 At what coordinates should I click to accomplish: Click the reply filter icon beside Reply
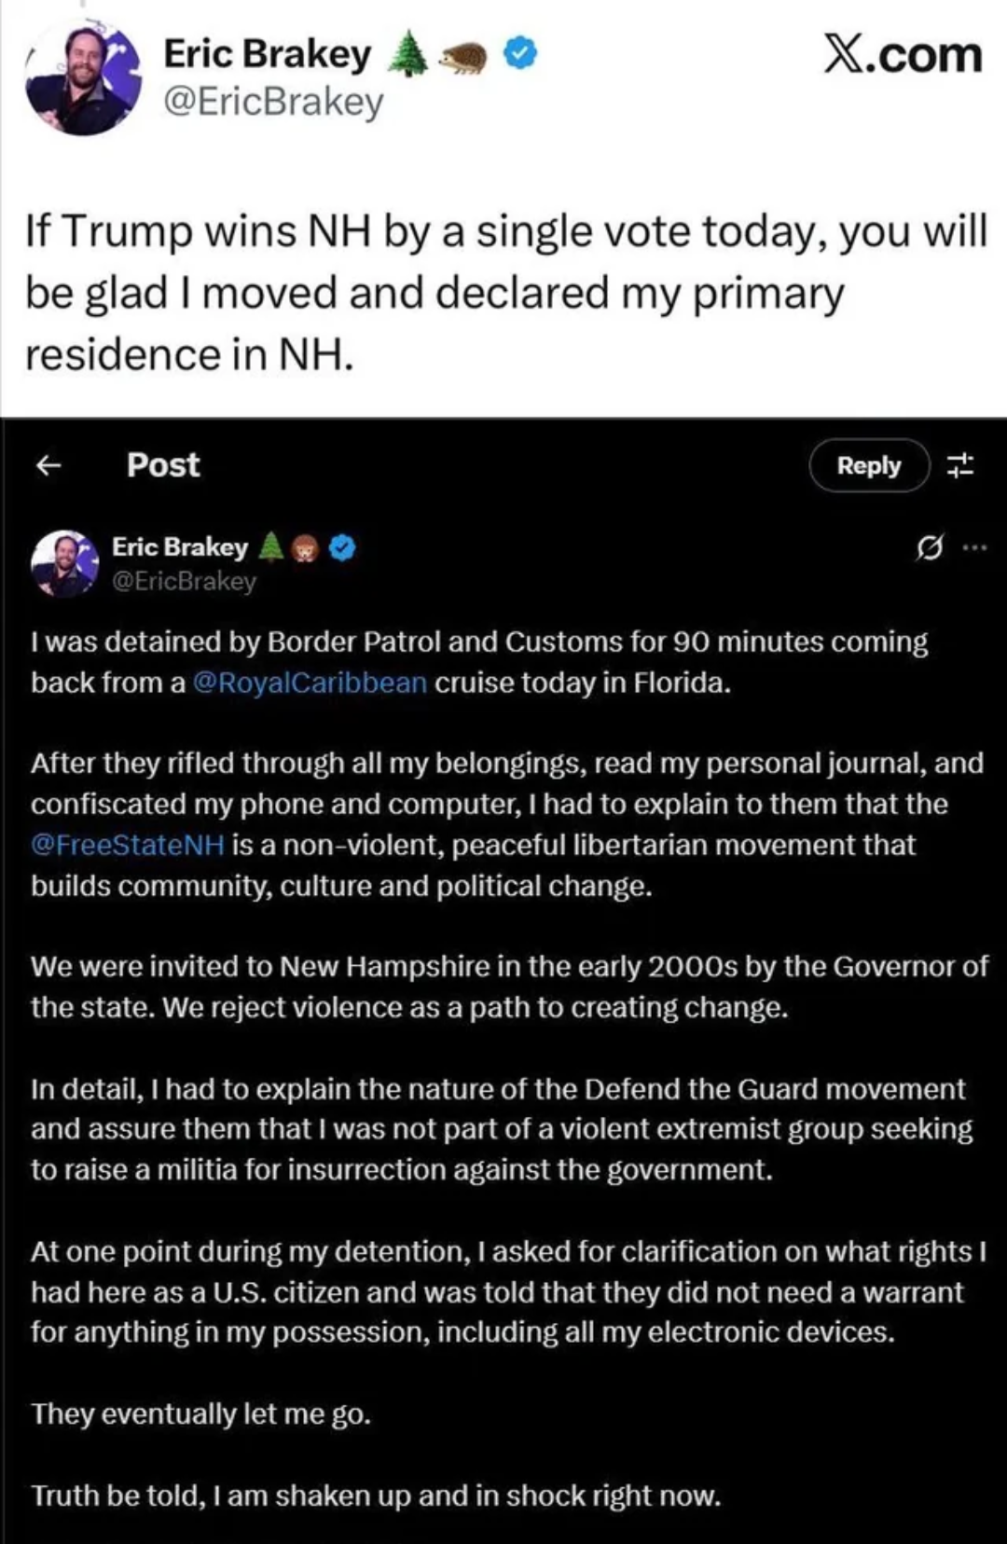pyautogui.click(x=960, y=465)
